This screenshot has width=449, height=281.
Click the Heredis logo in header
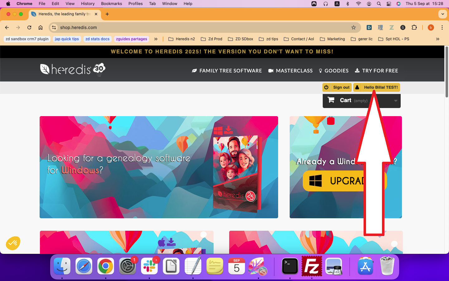[x=73, y=69]
